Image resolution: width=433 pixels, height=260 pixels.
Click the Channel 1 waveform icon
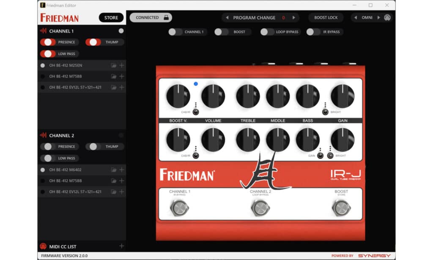pyautogui.click(x=44, y=31)
